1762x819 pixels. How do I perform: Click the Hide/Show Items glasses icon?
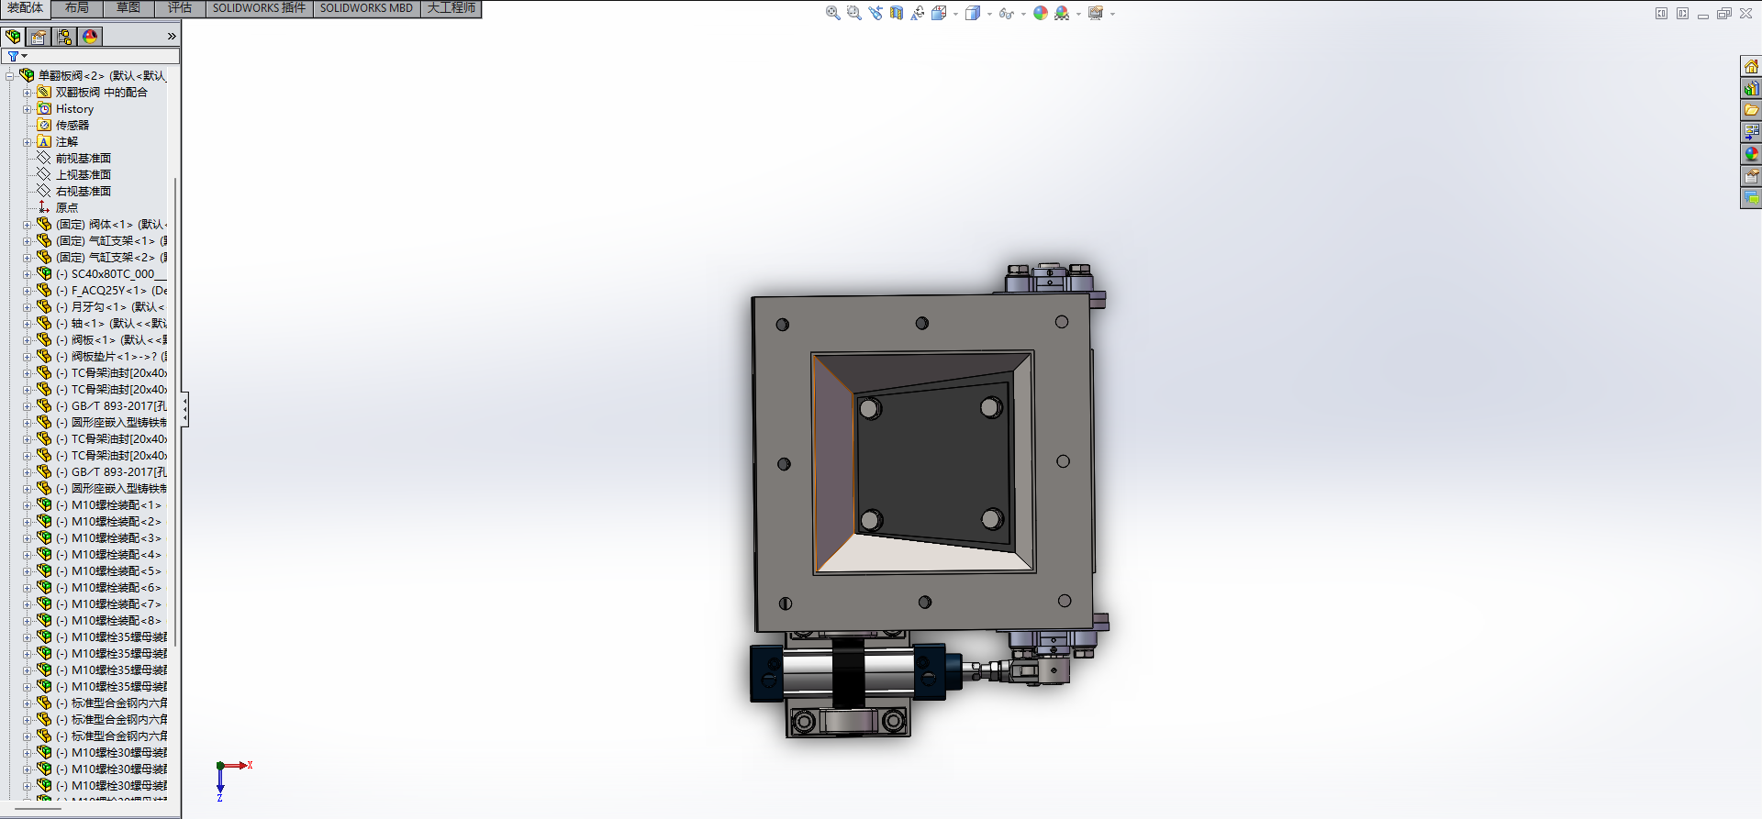(x=1007, y=13)
